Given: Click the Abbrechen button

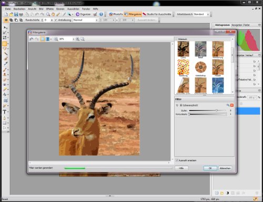Looking at the screenshot, I should click(225, 168).
